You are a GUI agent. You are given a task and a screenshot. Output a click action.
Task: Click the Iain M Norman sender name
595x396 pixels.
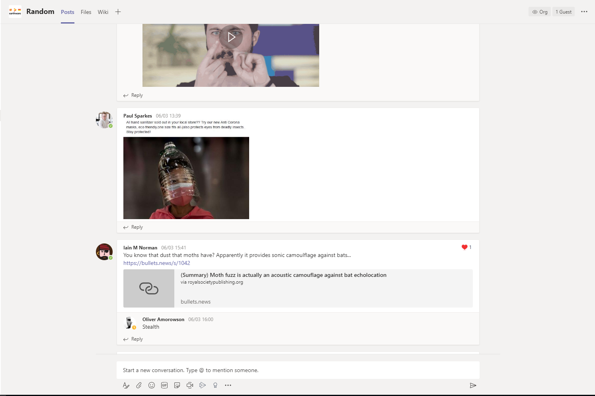140,248
